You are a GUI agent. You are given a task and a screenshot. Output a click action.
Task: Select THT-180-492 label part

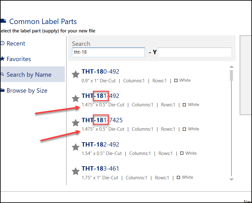[100, 72]
